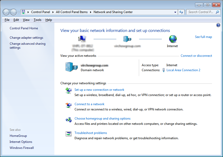The image size is (223, 157).
Task: Click the network plug icon beside Connections
Action: click(x=164, y=70)
